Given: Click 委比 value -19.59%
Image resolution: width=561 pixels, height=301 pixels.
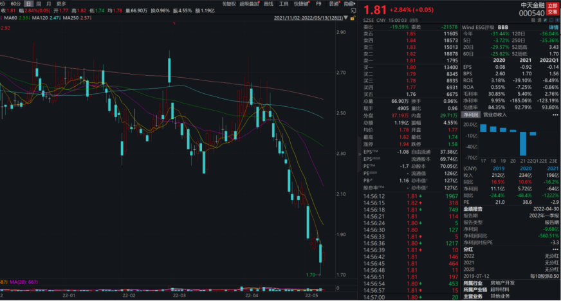Looking at the screenshot, I should coord(399,27).
